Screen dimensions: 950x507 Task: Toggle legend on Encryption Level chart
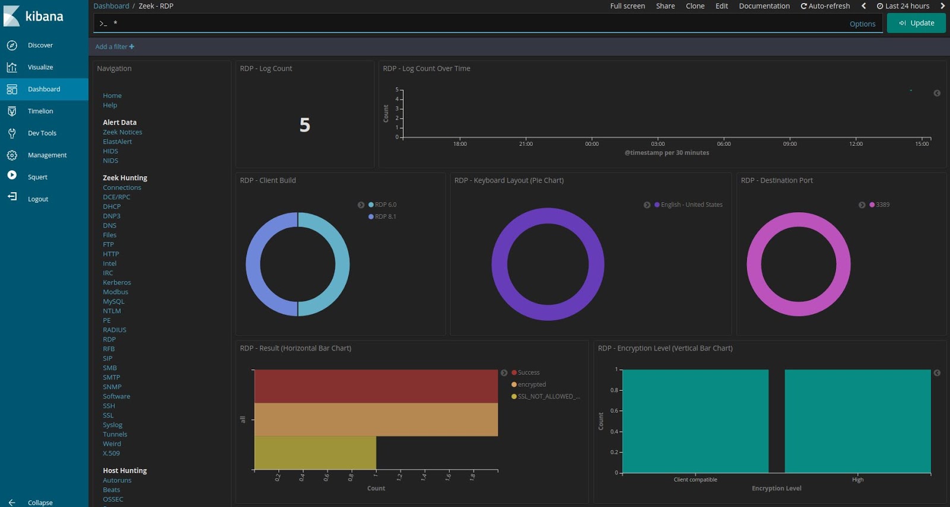937,372
